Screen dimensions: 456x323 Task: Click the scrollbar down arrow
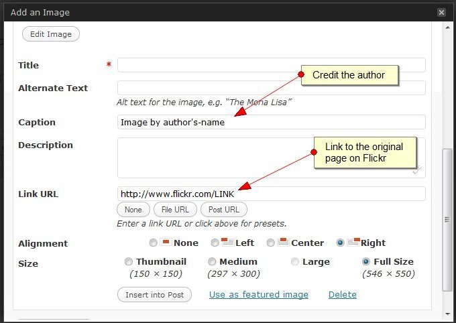pyautogui.click(x=447, y=314)
